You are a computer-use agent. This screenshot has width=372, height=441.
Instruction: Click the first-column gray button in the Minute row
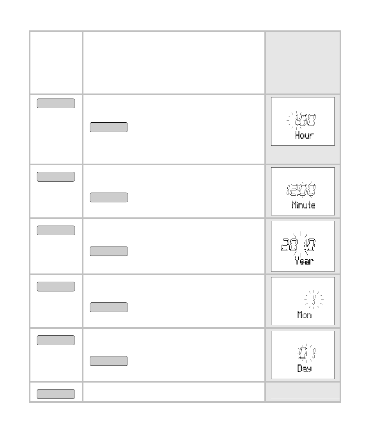pyautogui.click(x=56, y=176)
